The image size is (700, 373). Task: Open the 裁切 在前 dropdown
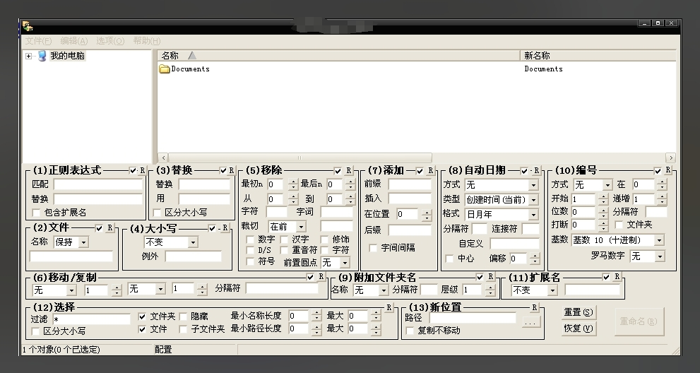302,227
